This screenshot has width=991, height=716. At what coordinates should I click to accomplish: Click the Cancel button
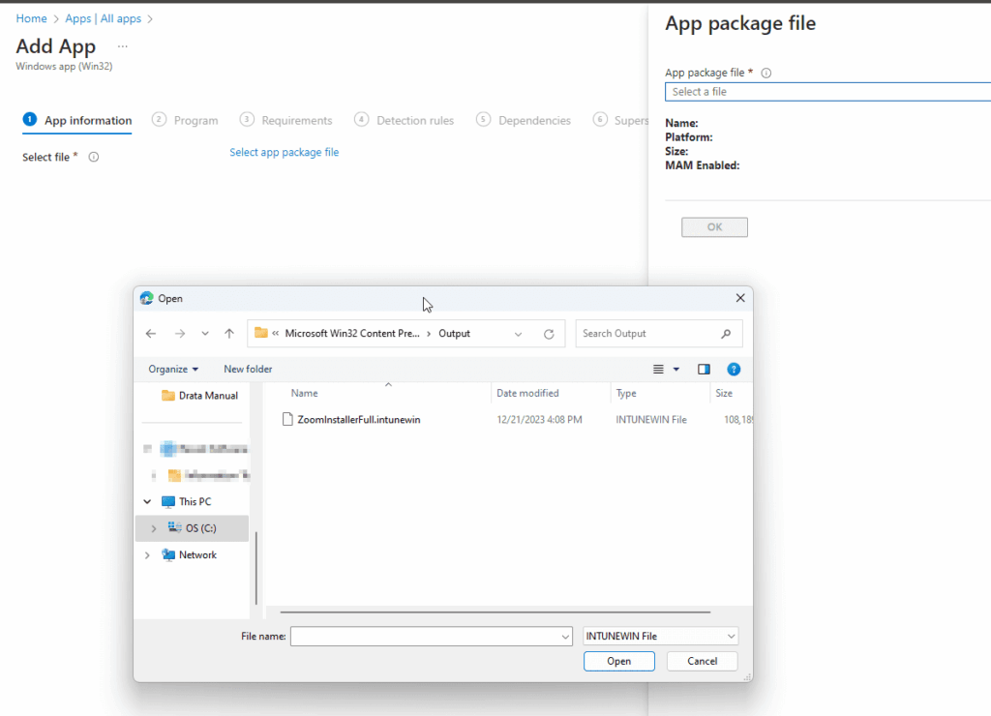tap(702, 661)
